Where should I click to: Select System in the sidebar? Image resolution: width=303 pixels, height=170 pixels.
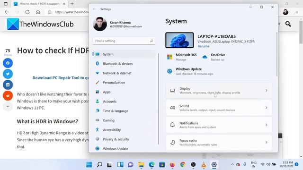(124, 54)
